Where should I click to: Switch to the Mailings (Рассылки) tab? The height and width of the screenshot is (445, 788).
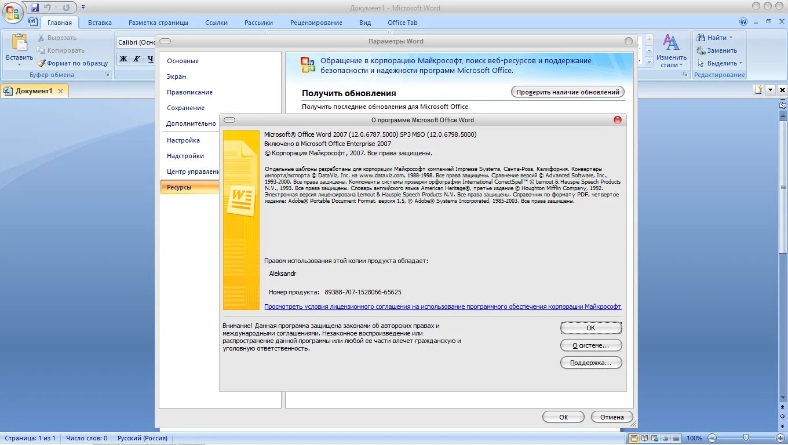pyautogui.click(x=258, y=23)
